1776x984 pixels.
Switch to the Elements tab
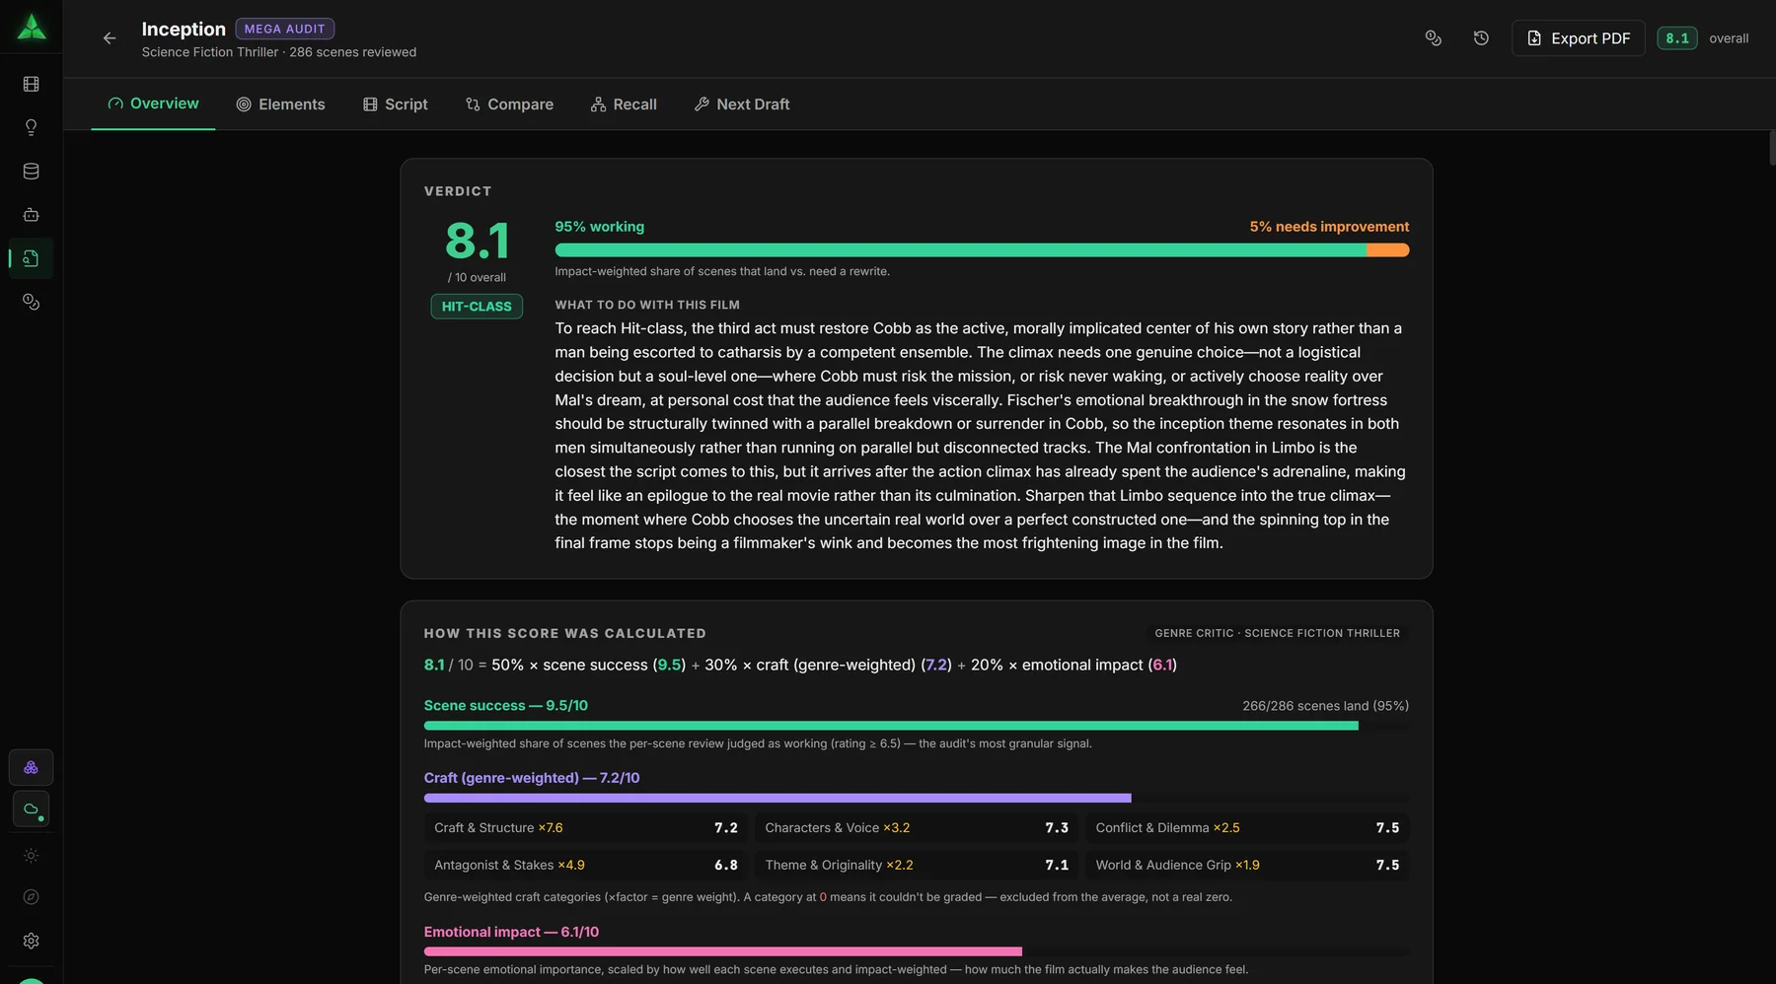(281, 105)
